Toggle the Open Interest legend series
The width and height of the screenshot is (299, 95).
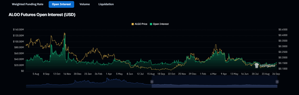tap(159, 24)
